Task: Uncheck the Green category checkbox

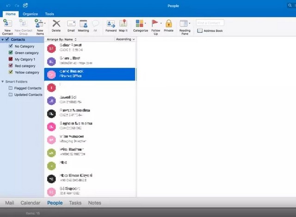Action: coord(11,53)
